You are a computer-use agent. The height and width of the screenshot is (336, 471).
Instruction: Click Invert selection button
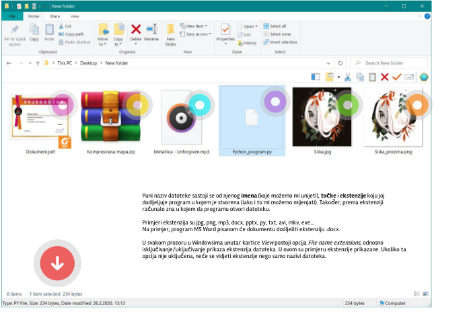click(280, 42)
